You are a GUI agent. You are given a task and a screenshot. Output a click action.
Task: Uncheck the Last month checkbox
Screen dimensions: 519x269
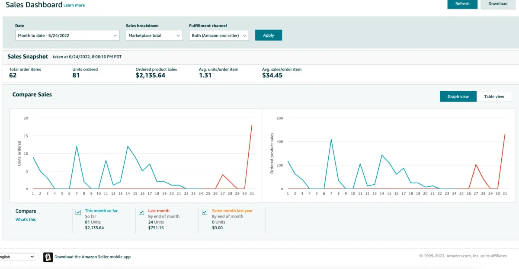point(141,212)
